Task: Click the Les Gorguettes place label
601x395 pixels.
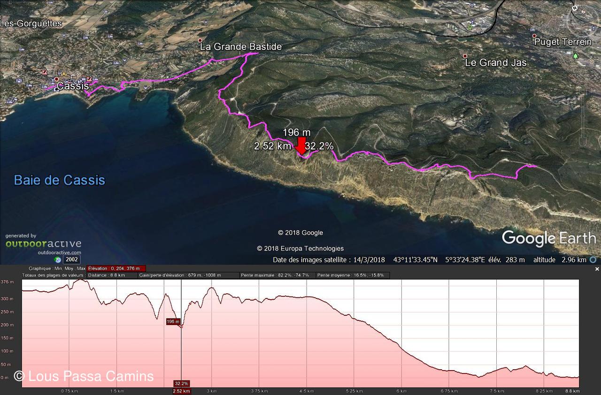Action: coord(31,23)
